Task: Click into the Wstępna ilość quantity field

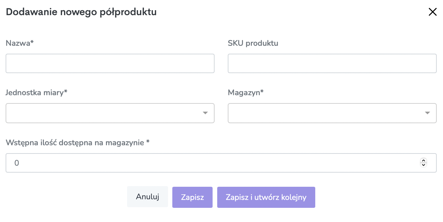Action: pyautogui.click(x=221, y=163)
